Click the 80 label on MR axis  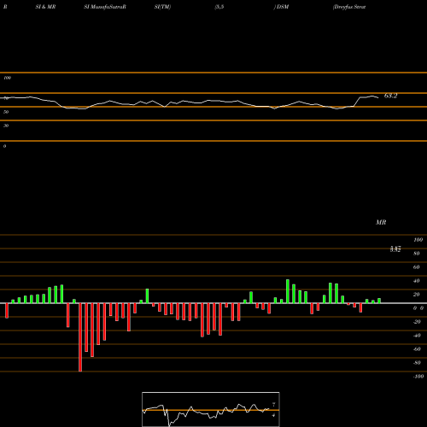pos(417,254)
